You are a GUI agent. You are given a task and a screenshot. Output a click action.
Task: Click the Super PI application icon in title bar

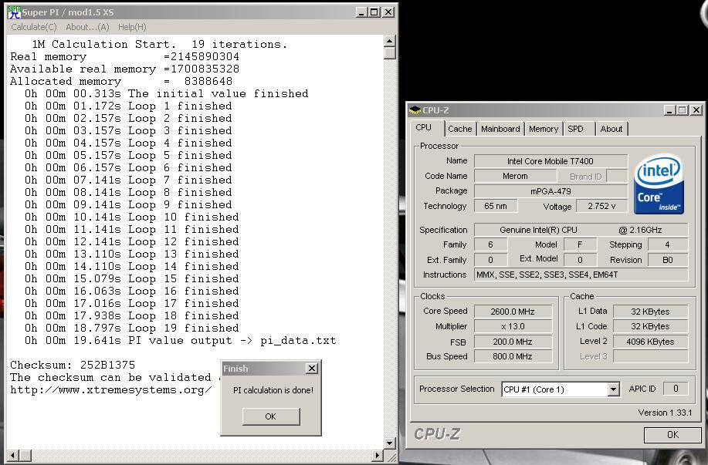coord(14,12)
